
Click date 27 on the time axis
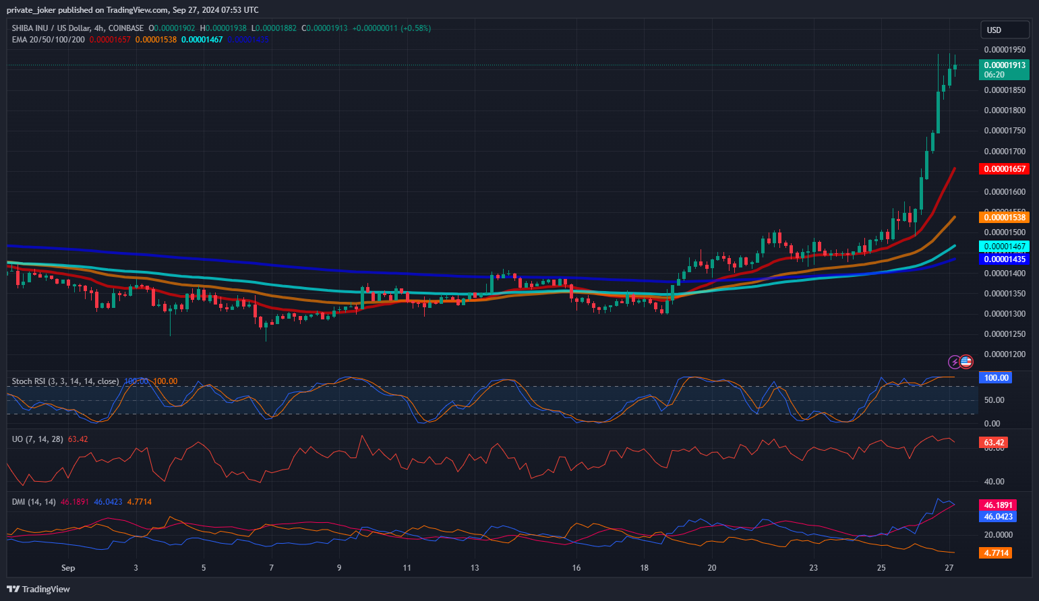(949, 568)
